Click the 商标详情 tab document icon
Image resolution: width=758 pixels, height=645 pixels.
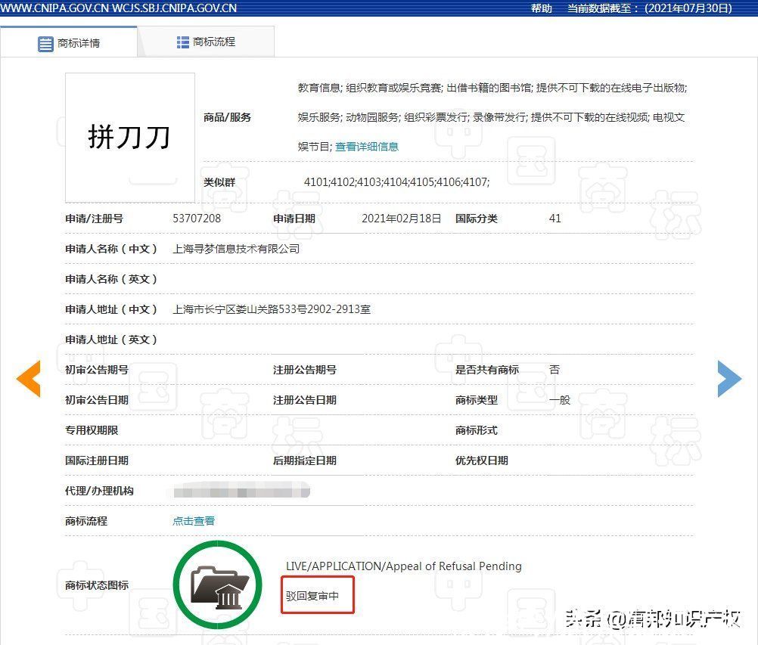click(x=45, y=44)
